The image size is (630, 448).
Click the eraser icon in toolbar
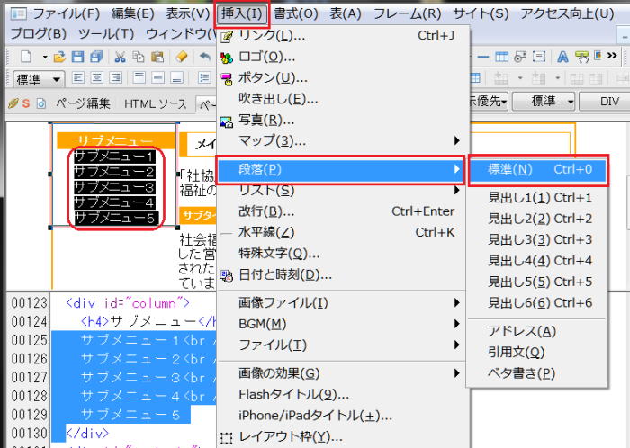tap(181, 57)
